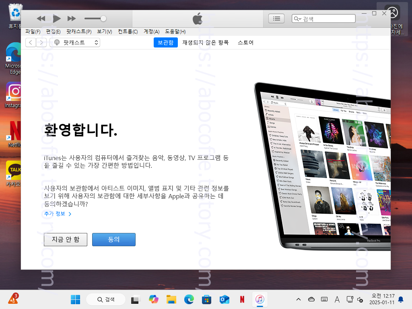412x309 pixels.
Task: Switch to the 스토어 tab
Action: click(x=245, y=43)
